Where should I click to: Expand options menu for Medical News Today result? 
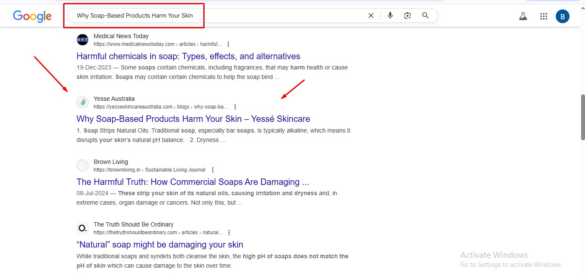tap(228, 44)
